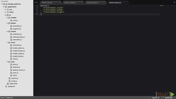
Task: Open Spaces: 2 indentation menu
Action: 156,98
